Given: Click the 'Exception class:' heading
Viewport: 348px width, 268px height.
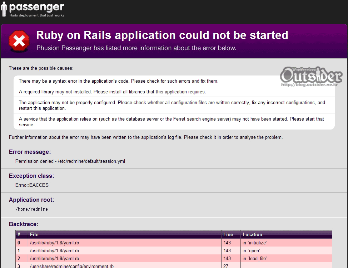Looking at the screenshot, I should (x=31, y=176).
